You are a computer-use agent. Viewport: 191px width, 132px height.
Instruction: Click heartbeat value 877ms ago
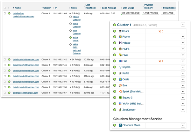pyautogui.click(x=89, y=76)
